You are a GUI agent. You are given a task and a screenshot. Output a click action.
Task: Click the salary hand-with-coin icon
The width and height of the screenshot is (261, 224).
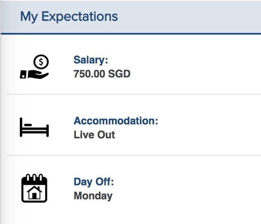[35, 68]
